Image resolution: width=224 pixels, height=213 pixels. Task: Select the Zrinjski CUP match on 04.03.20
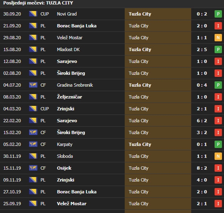[112, 109]
